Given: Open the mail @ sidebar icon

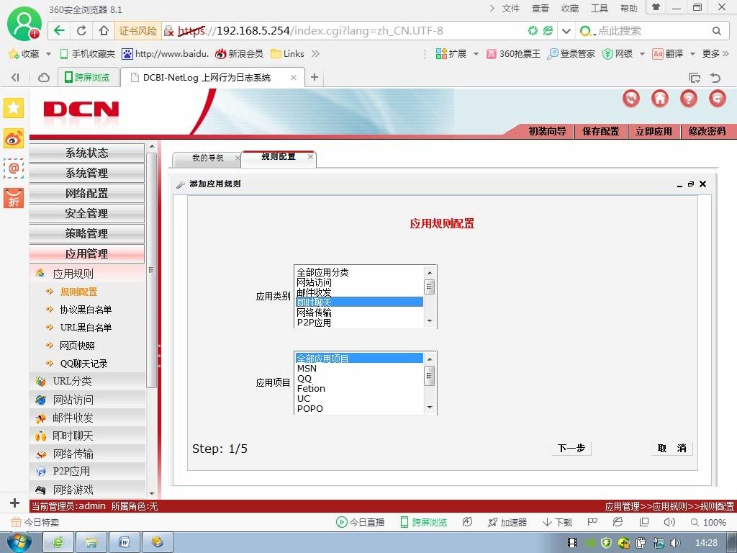Looking at the screenshot, I should click(14, 168).
